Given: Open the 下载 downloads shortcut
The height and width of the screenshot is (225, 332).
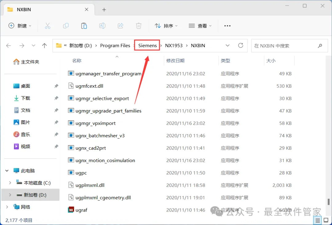Looking at the screenshot, I should coord(22,98).
